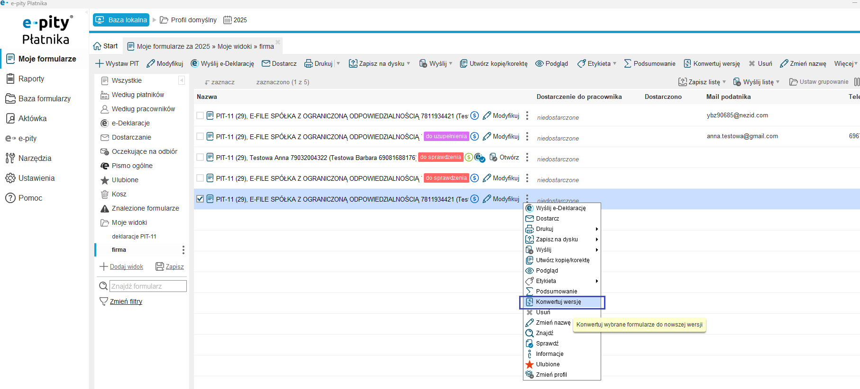Click the Usuń icon in toolbar
The height and width of the screenshot is (389, 860).
pos(752,63)
